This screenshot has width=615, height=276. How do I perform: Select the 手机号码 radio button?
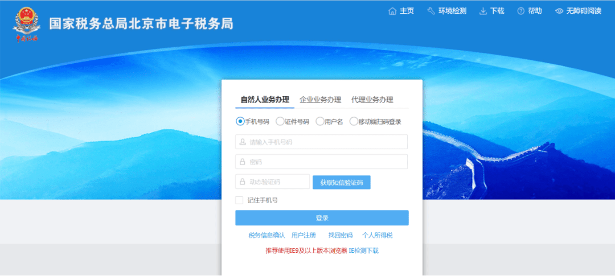[x=240, y=122]
